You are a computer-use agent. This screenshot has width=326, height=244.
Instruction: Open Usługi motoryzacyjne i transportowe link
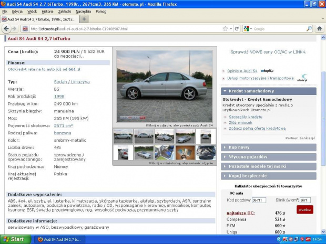tap(260, 78)
